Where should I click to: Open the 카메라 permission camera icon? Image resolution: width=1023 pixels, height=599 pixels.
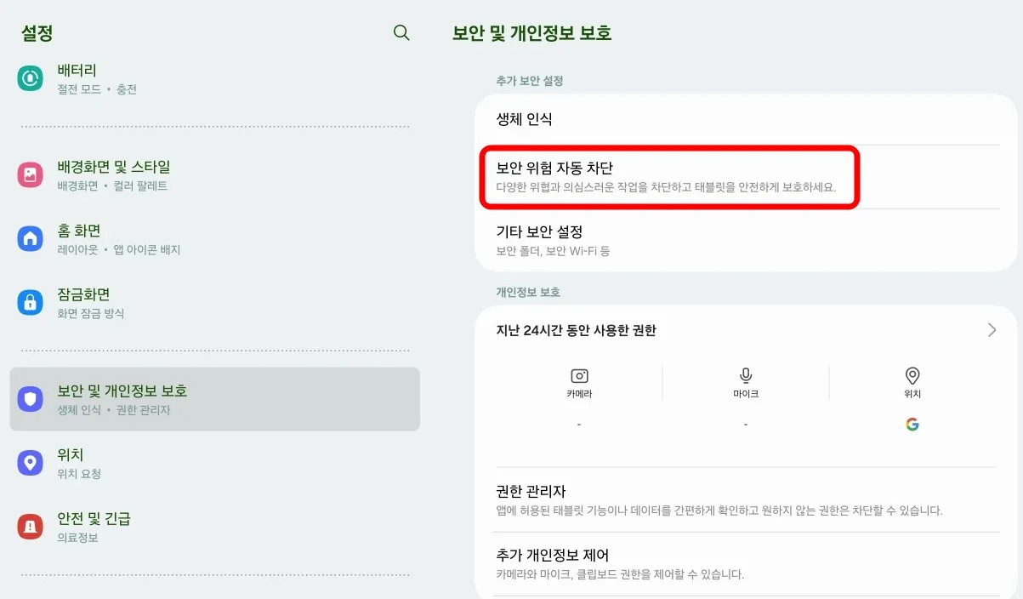(578, 374)
